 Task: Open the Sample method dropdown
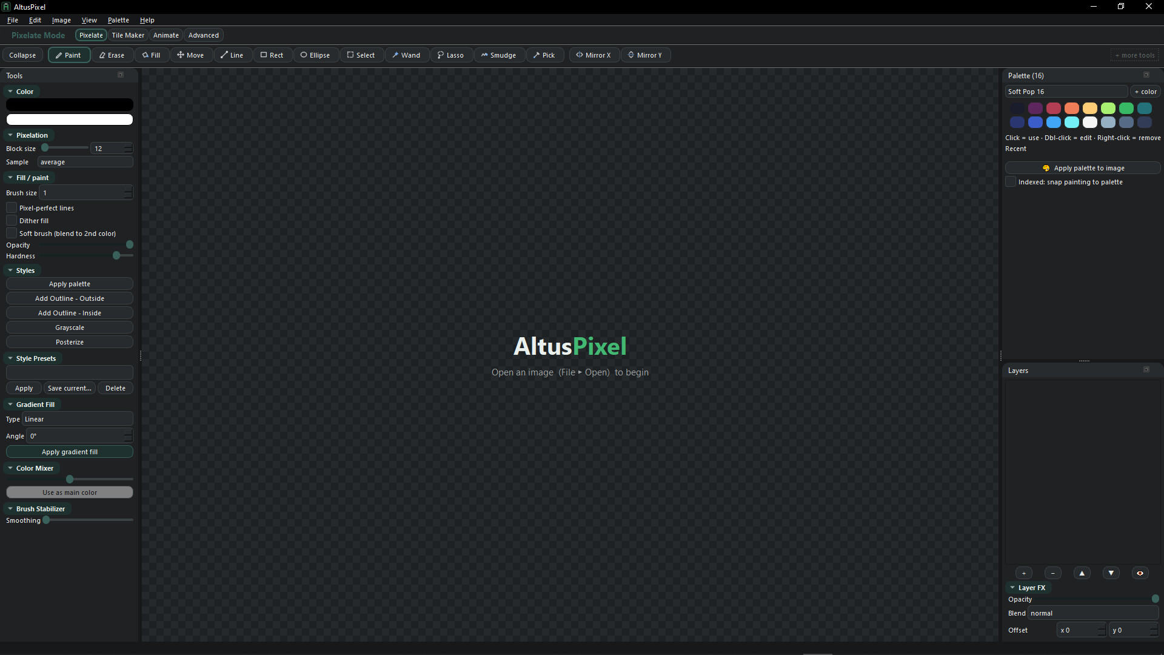tap(85, 162)
